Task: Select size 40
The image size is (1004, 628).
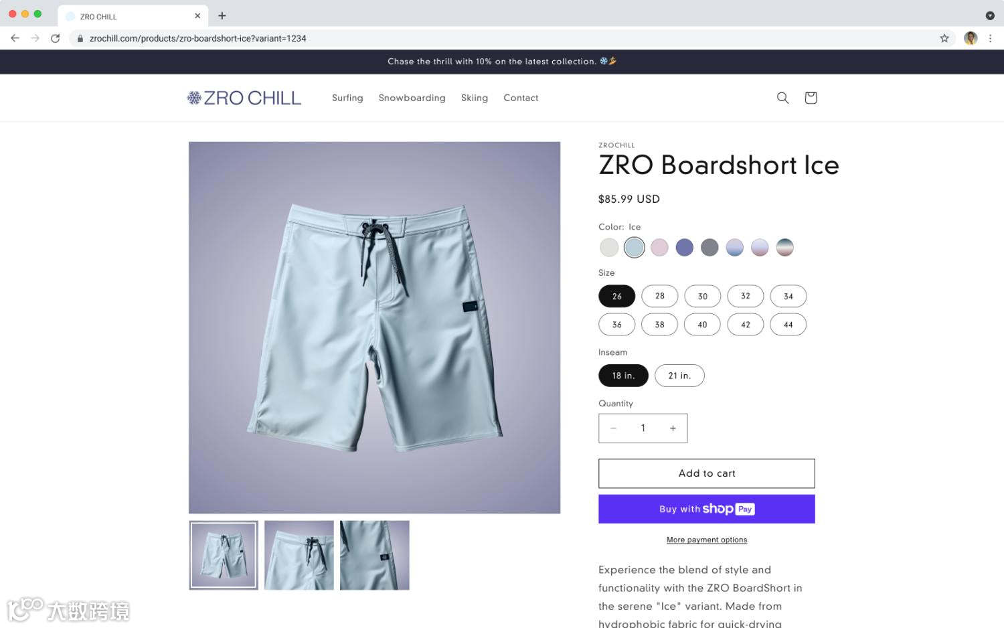Action: (x=702, y=325)
